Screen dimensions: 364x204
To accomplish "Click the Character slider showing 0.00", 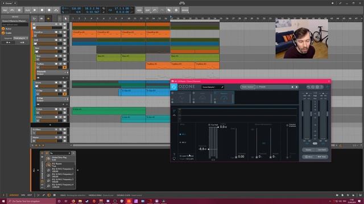I will 236,158.
